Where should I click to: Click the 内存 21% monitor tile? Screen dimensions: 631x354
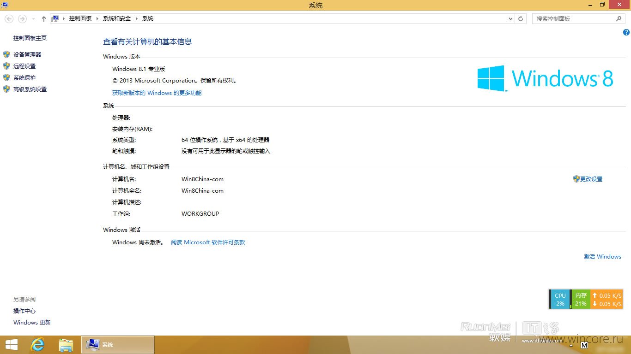[581, 300]
